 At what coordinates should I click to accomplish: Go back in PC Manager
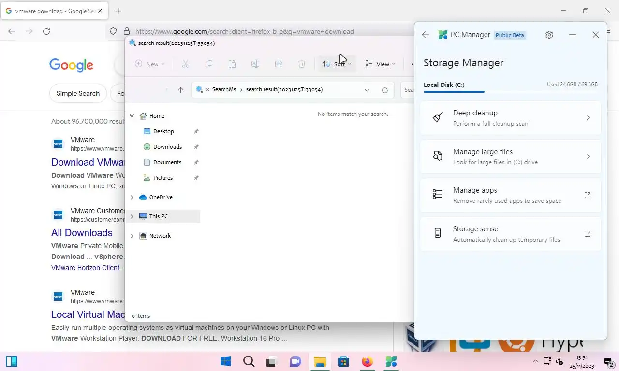(426, 35)
